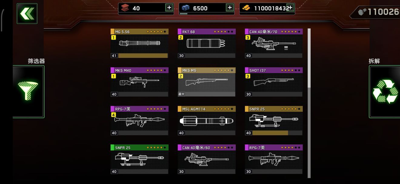Add more blue crates with plus

(230, 8)
